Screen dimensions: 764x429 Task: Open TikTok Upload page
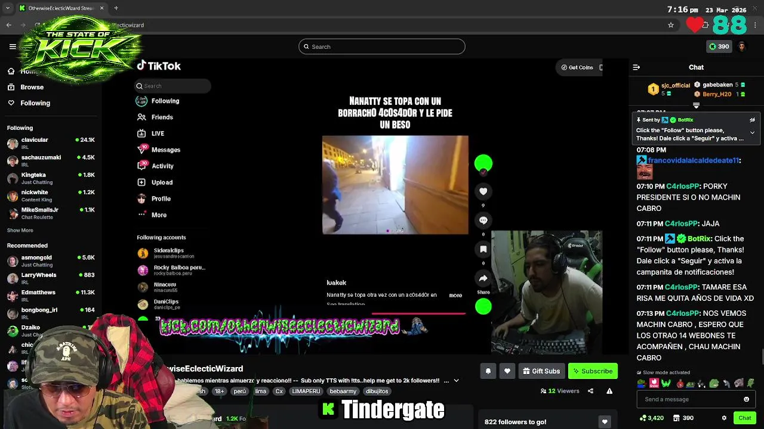click(x=155, y=182)
